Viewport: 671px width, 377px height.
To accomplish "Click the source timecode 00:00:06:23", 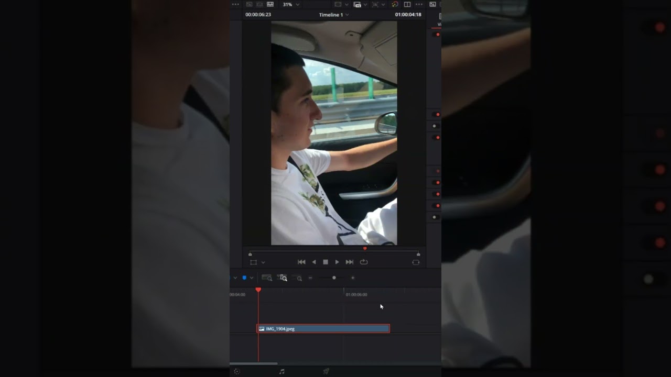I will [x=258, y=15].
